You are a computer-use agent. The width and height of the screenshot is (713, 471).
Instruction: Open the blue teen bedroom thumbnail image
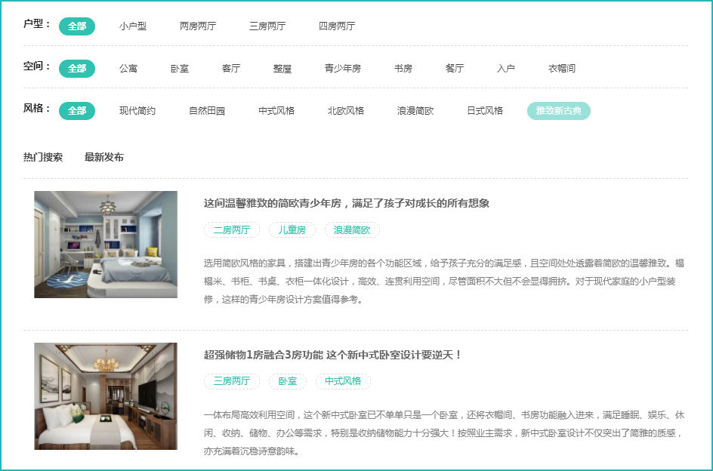click(x=106, y=244)
